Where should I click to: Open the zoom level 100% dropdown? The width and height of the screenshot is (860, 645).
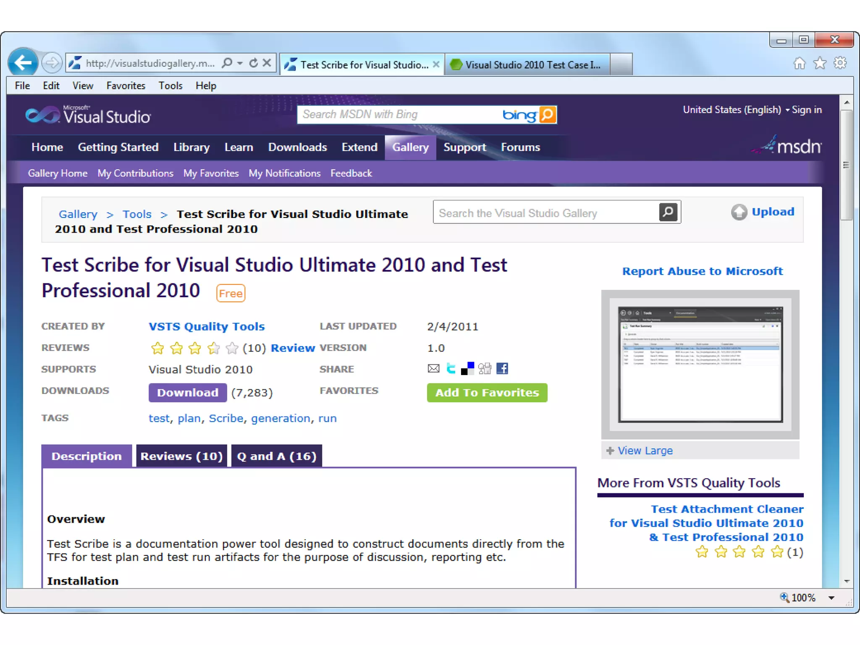click(831, 598)
